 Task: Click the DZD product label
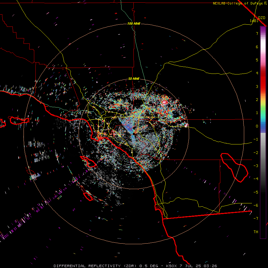tap(262, 18)
